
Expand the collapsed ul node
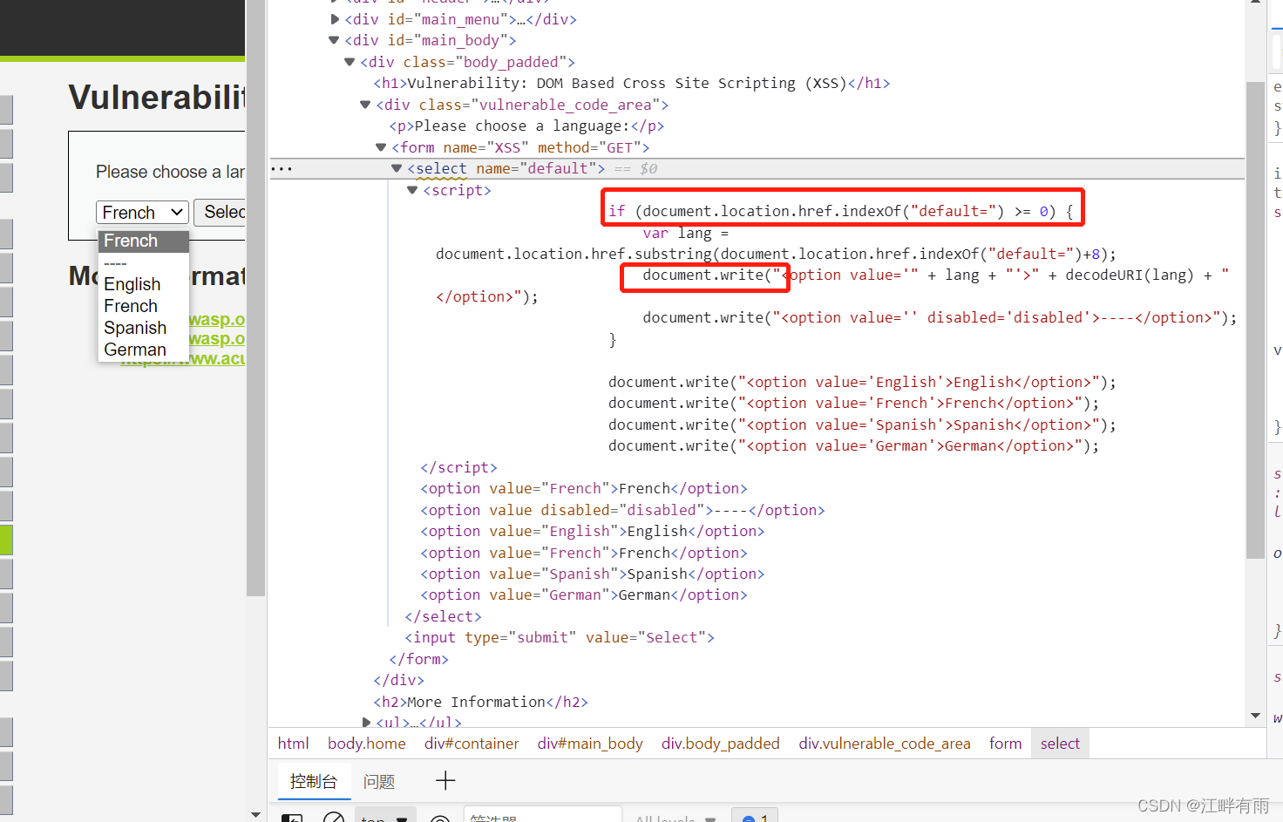point(367,722)
